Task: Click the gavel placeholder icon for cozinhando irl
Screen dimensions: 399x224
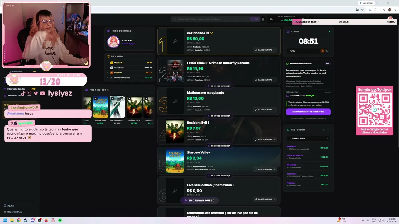Action: pyautogui.click(x=175, y=41)
